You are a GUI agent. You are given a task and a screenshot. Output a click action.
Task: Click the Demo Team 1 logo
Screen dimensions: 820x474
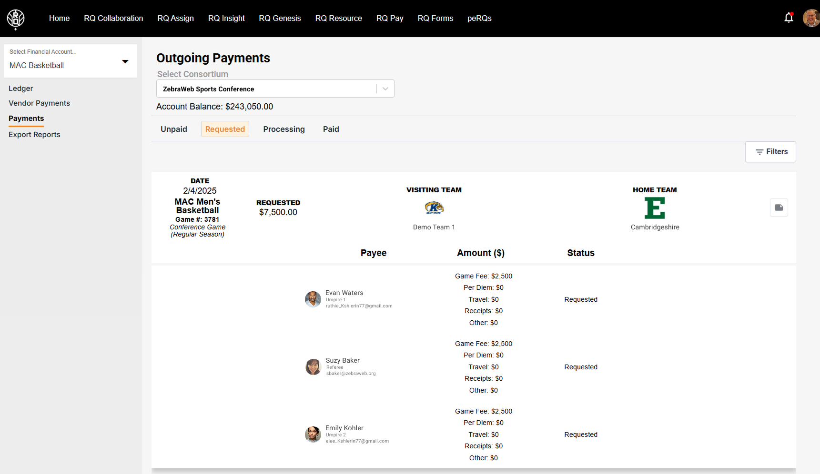coord(434,208)
